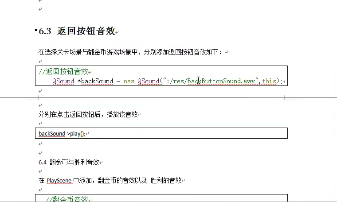Click the heading "6.4 翻金币与胜利音效"
The image size is (337, 202).
click(x=69, y=162)
